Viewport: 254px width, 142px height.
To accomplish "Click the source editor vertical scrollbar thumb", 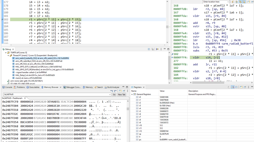I will tap(167, 27).
